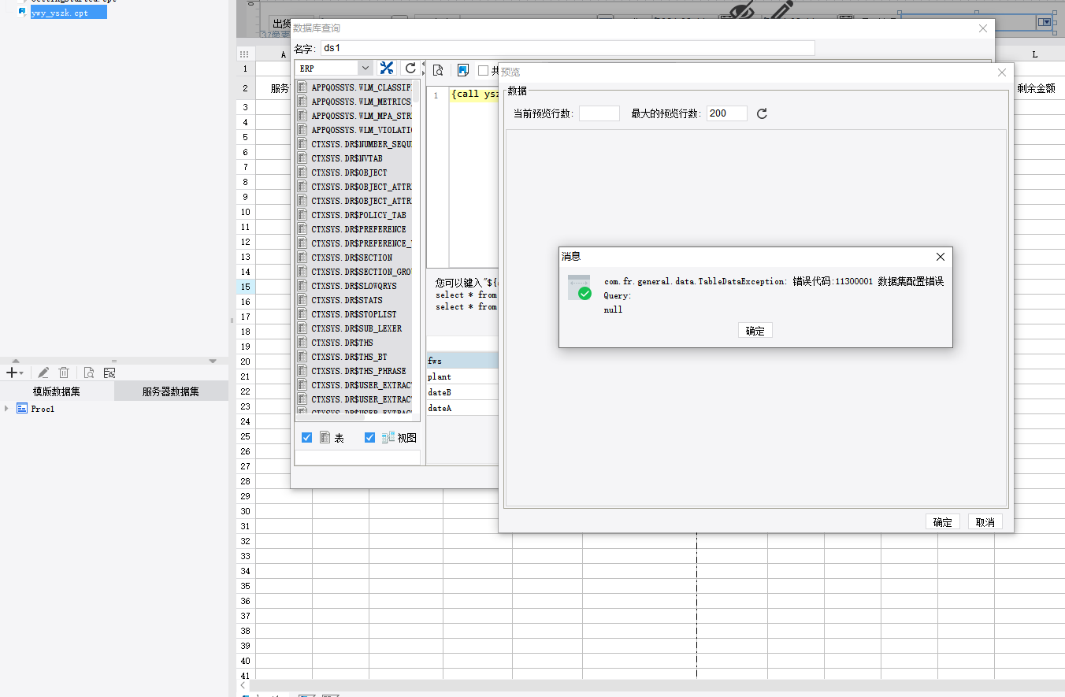Select the fws parameter row
The height and width of the screenshot is (697, 1065).
point(462,361)
